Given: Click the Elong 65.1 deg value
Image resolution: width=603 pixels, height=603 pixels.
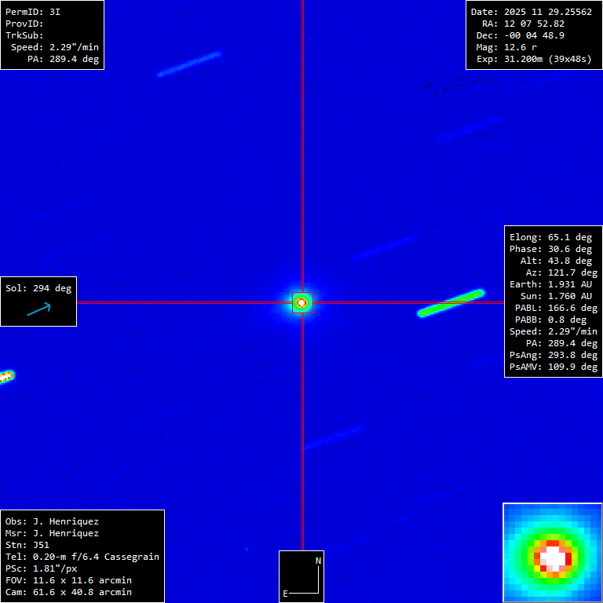Looking at the screenshot, I should pos(550,237).
